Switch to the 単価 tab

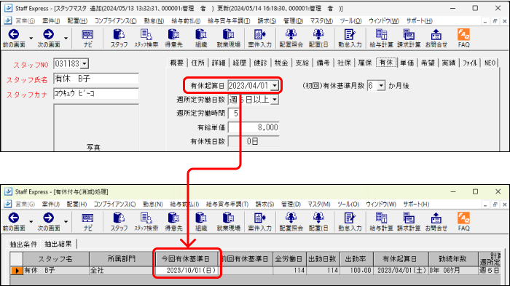(x=407, y=63)
